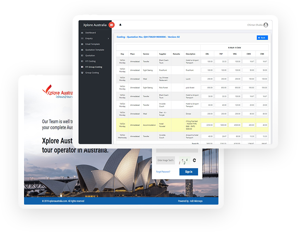298x232 pixels.
Task: Edit CWB 80.00 in Sher-A-Punjab row
Action: [249, 114]
